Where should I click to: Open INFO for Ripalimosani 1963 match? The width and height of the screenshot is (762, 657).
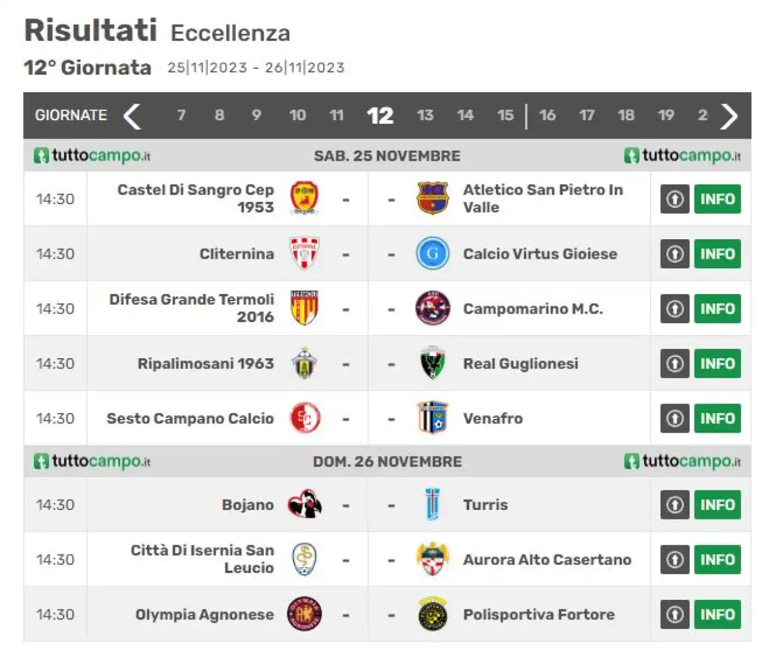[717, 364]
